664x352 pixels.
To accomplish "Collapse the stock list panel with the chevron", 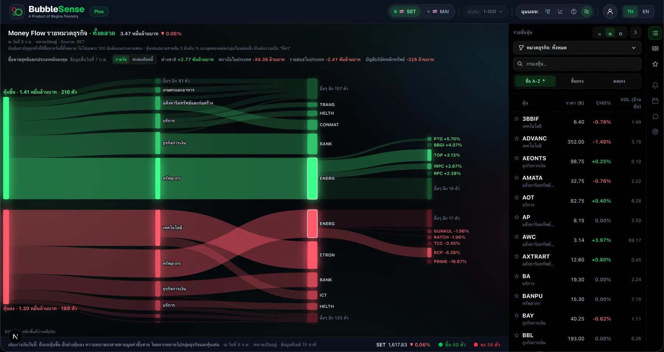I will pos(635,32).
